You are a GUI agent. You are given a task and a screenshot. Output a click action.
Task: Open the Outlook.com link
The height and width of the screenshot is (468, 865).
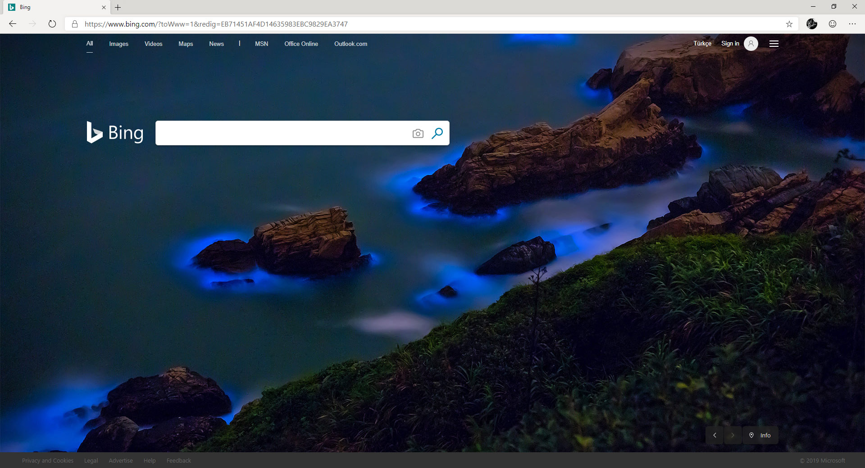[351, 44]
